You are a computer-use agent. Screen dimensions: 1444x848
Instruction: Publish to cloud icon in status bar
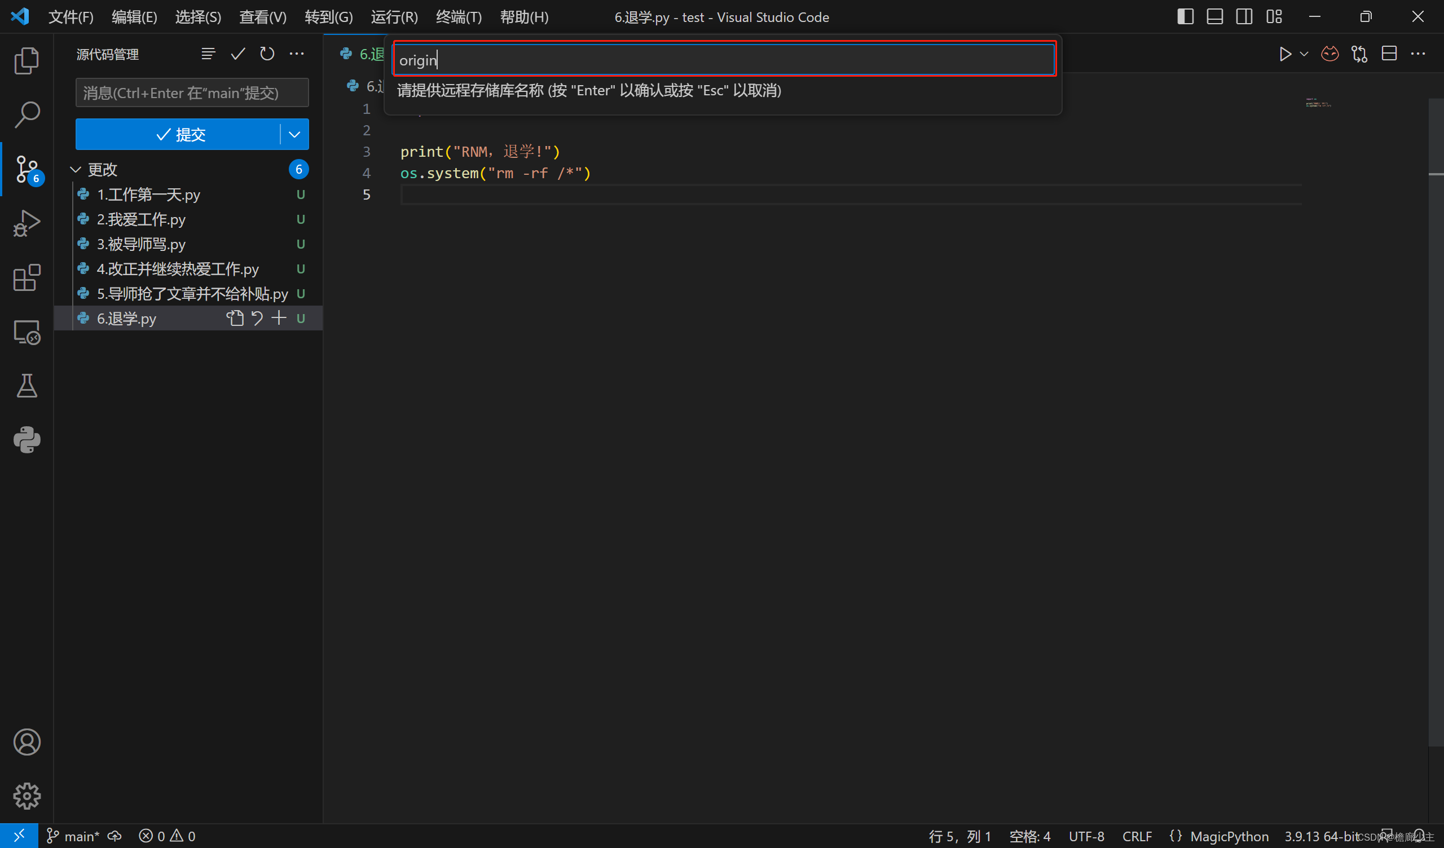coord(115,836)
